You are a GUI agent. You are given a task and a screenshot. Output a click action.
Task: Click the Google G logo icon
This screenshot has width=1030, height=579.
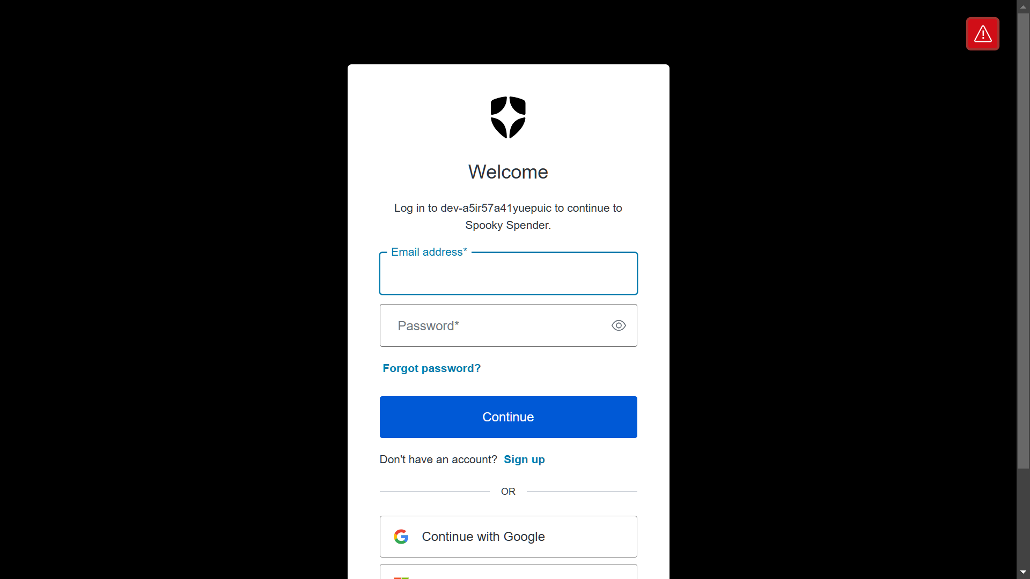click(401, 537)
